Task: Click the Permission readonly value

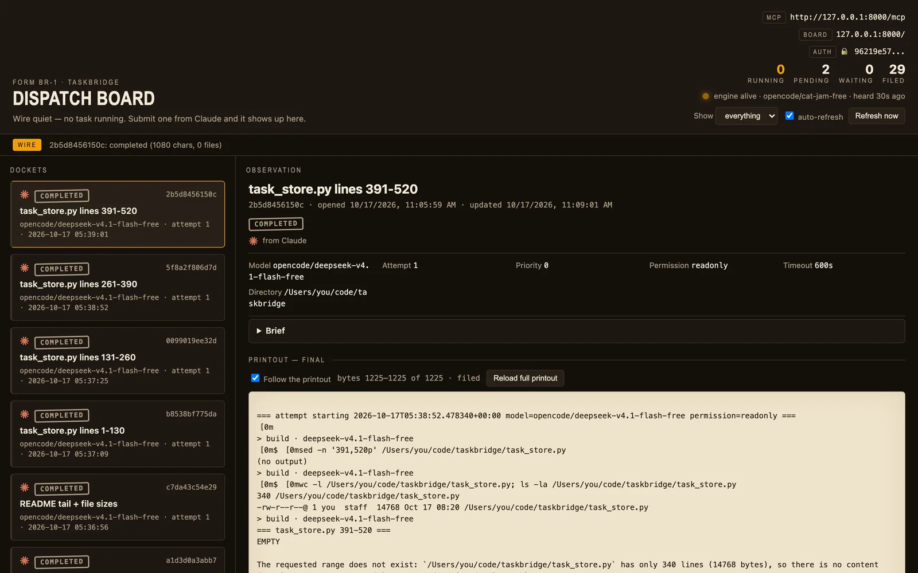Action: click(x=709, y=265)
